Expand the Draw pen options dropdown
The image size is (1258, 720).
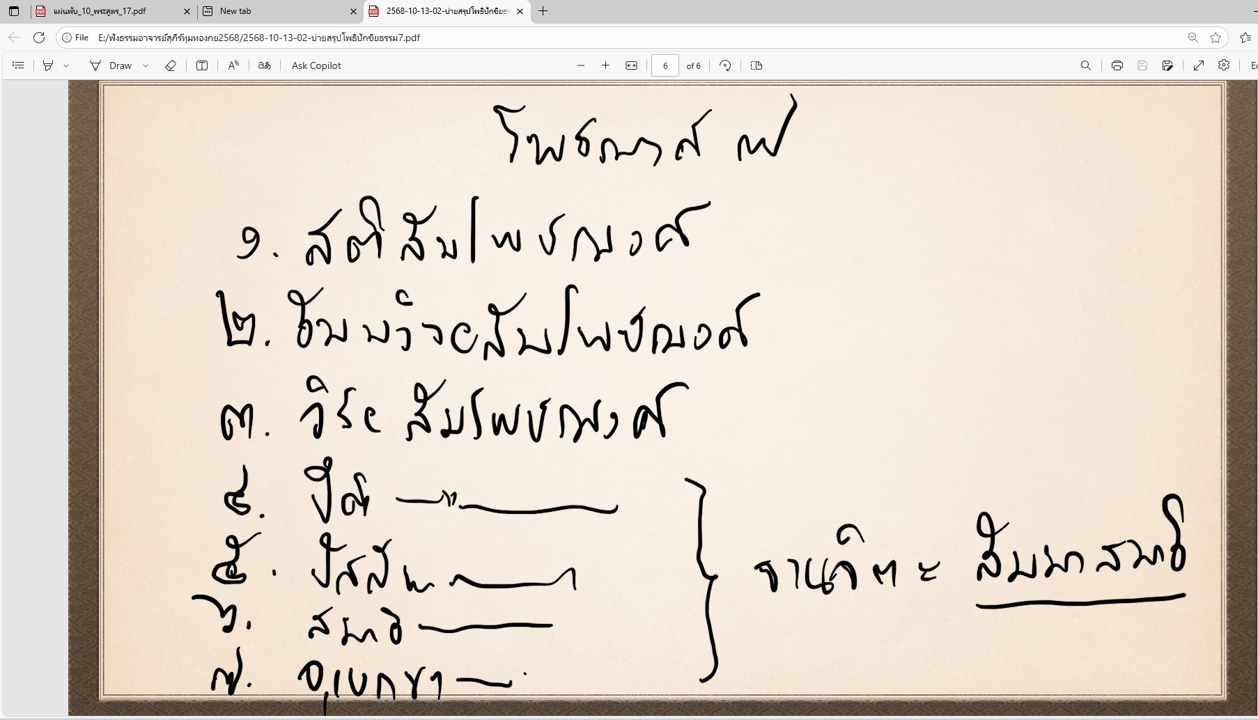[x=146, y=65]
